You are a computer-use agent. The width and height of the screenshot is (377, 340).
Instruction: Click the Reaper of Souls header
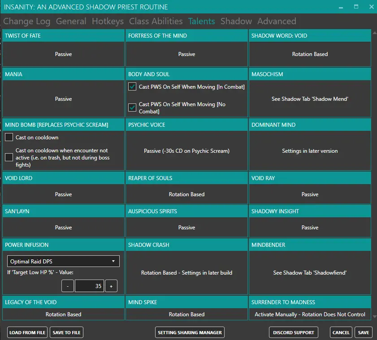tap(186, 178)
